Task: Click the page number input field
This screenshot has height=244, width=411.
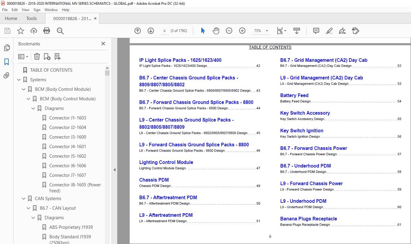Action: (x=165, y=31)
